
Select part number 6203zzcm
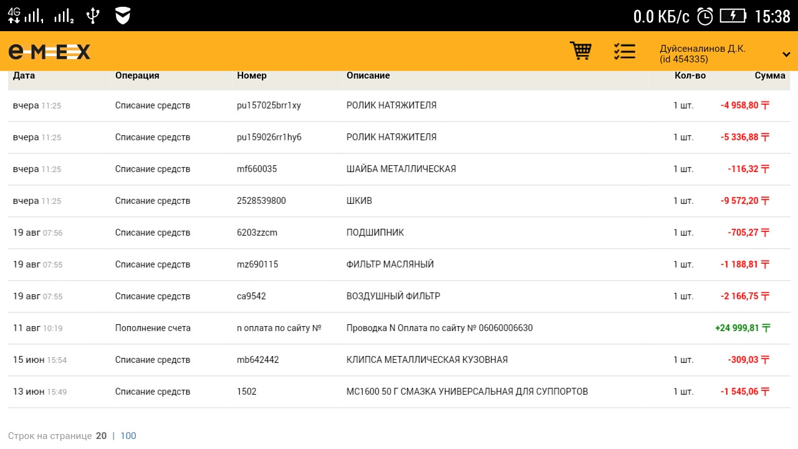[x=257, y=233]
